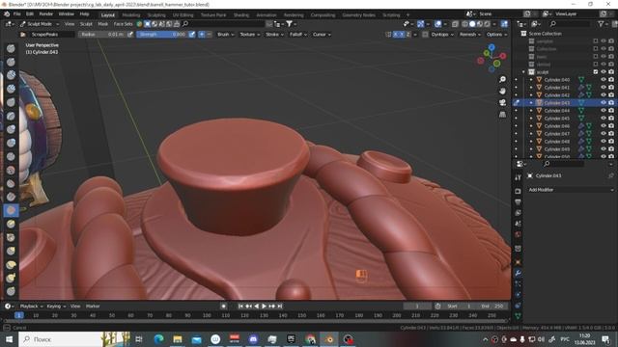Open the Mask menu in the viewport header
The width and height of the screenshot is (618, 347).
103,24
